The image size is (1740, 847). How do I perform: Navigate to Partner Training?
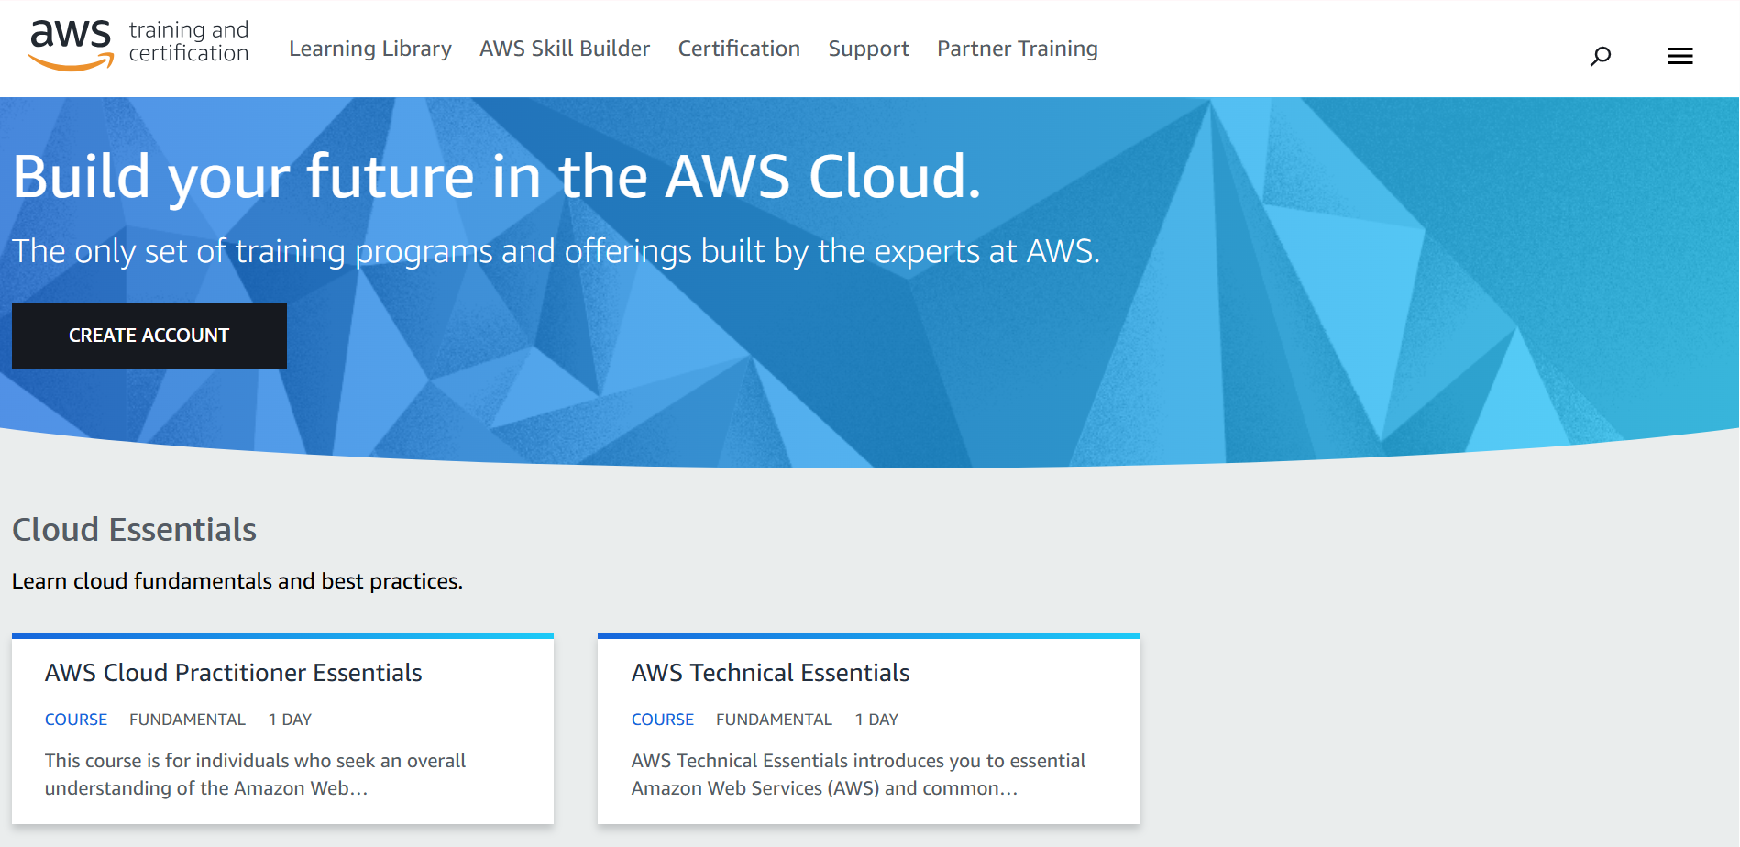click(1017, 49)
